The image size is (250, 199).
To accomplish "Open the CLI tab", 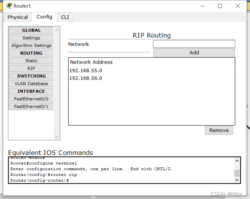I will coord(65,17).
